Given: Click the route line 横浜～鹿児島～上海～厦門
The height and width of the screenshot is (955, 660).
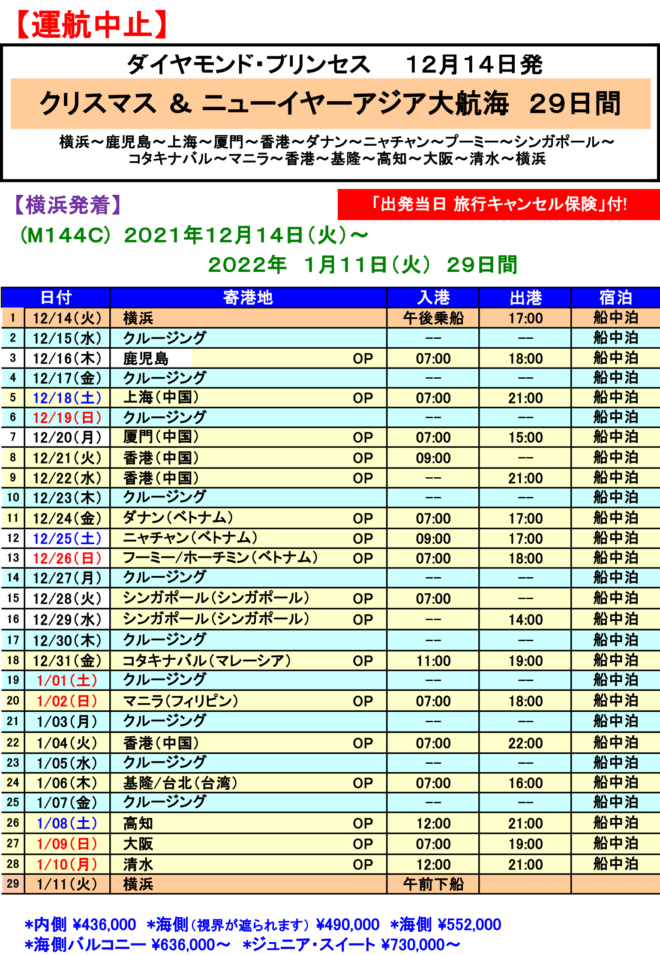Looking at the screenshot, I should (336, 142).
